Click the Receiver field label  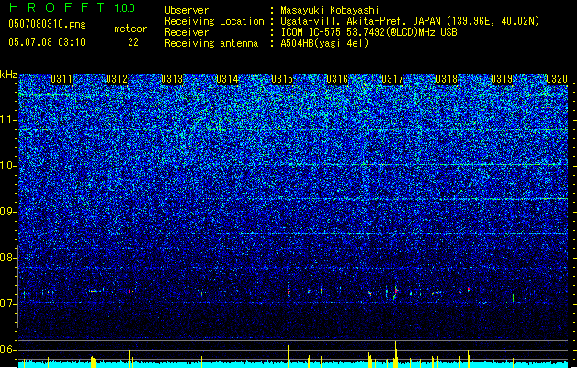(x=187, y=32)
